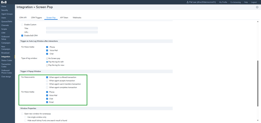The image size is (261, 123).
Task: Click the scrollbar down arrow
Action: pos(258,120)
